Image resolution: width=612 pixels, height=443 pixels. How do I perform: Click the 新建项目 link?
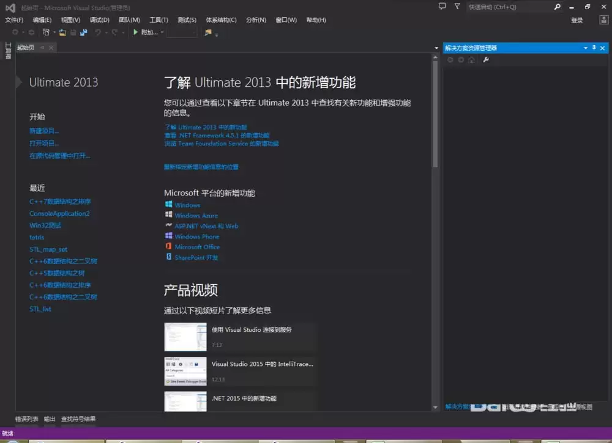[x=43, y=130]
